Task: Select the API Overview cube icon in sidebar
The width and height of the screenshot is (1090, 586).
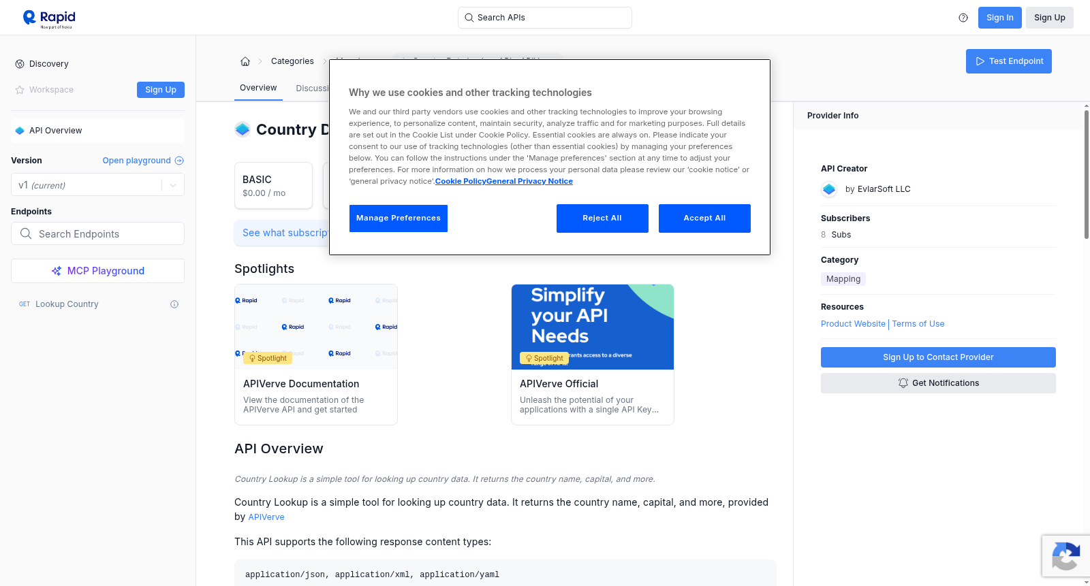Action: pos(20,131)
